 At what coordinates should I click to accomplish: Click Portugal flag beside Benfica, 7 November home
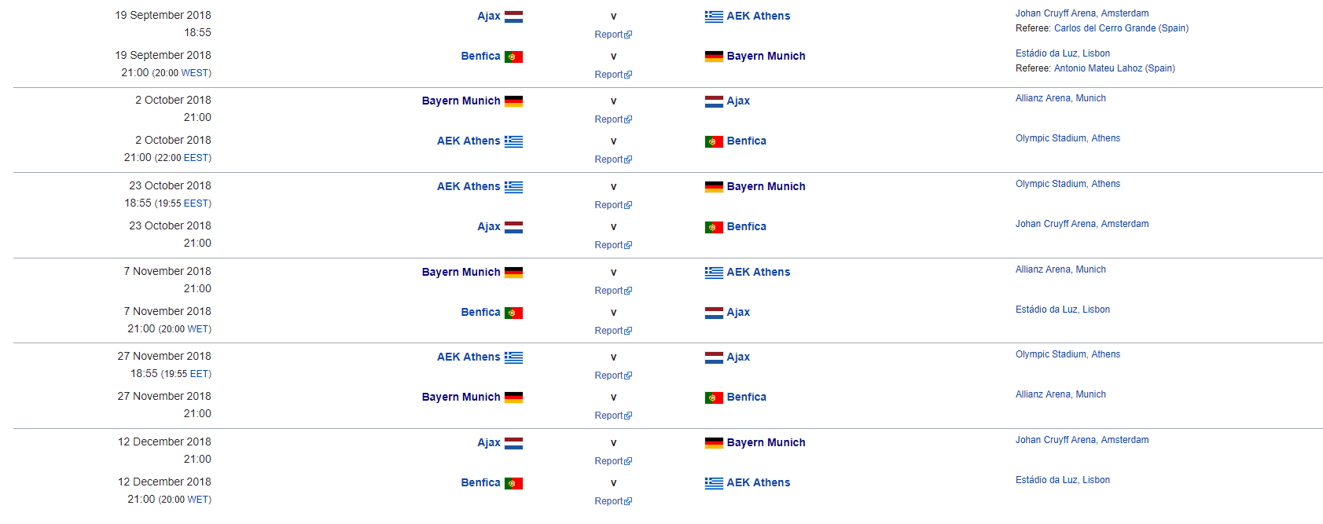[x=513, y=313]
